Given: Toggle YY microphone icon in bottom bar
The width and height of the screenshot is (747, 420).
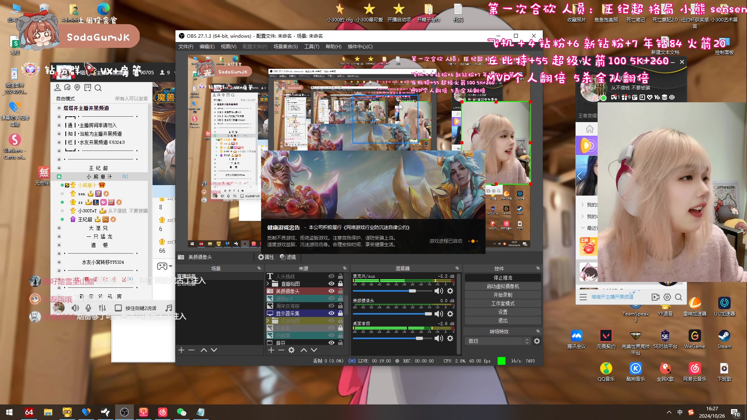Looking at the screenshot, I should (x=88, y=308).
